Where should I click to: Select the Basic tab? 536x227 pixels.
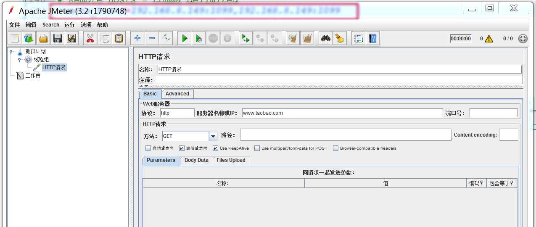(150, 94)
